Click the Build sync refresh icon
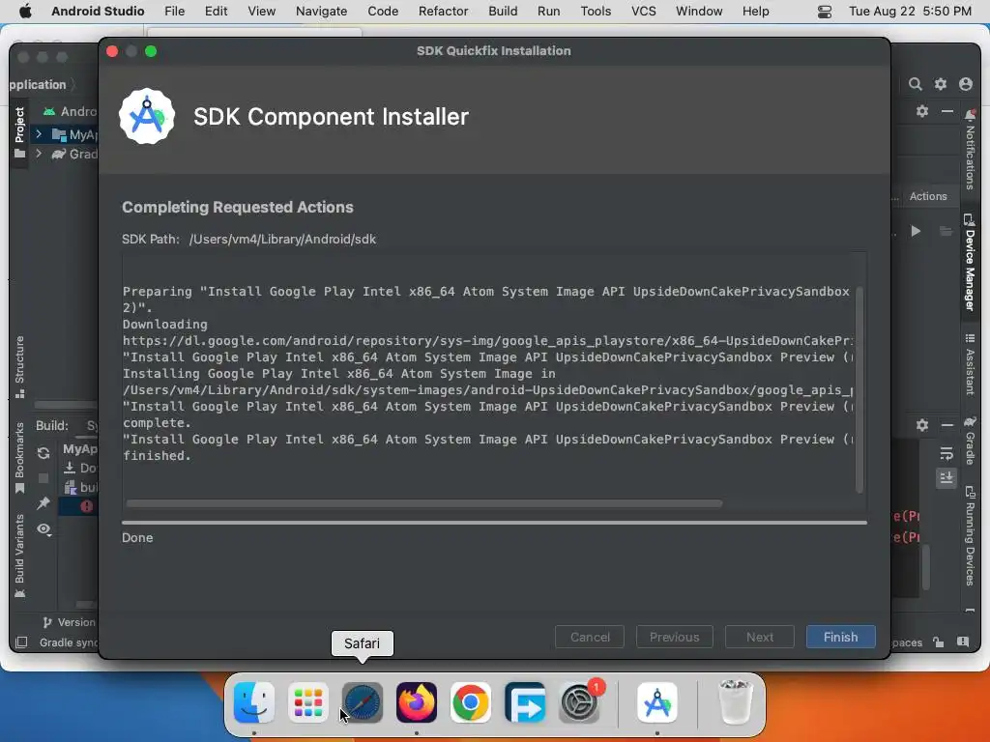 pos(43,452)
